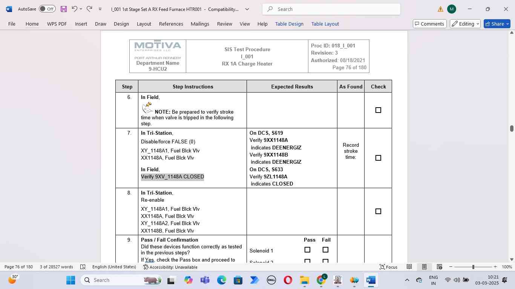This screenshot has height=289, width=515.
Task: Open the Editing mode dropdown
Action: tap(465, 24)
